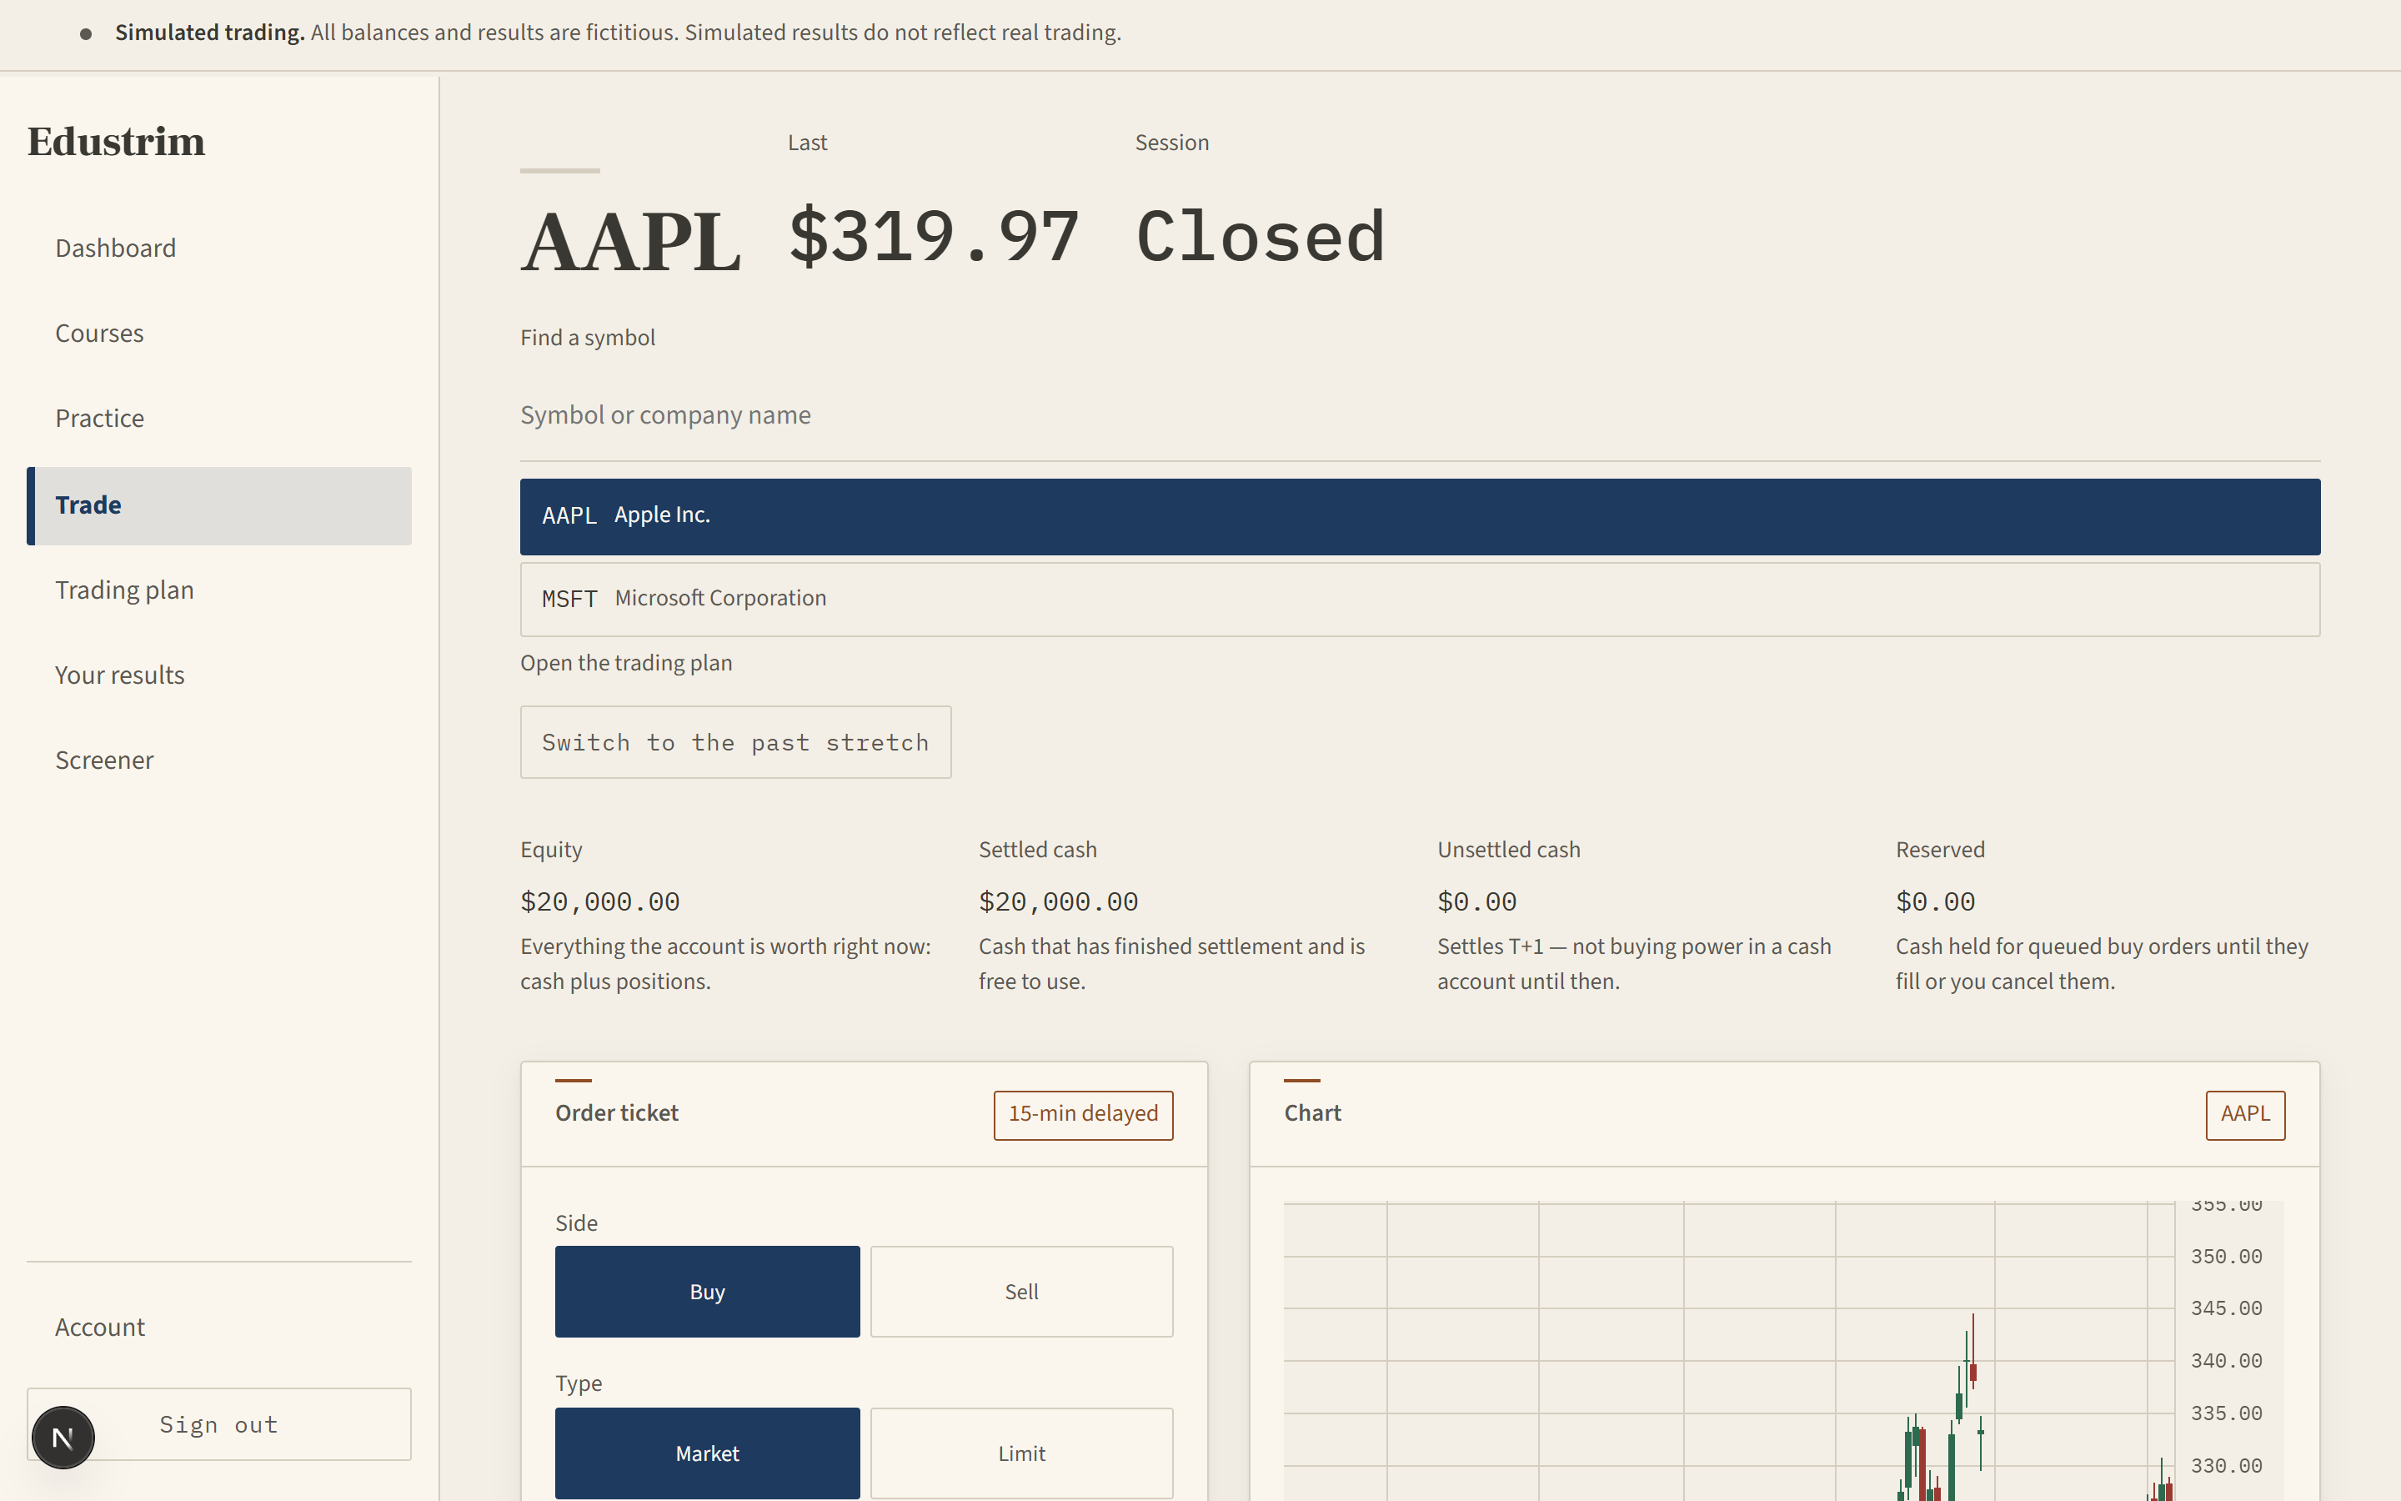Screen dimensions: 2401x1501
Task: Focus the Symbol or company name field
Action: pos(1420,416)
